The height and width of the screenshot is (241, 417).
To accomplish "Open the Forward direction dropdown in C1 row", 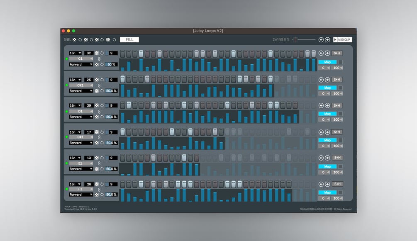I will click(81, 64).
